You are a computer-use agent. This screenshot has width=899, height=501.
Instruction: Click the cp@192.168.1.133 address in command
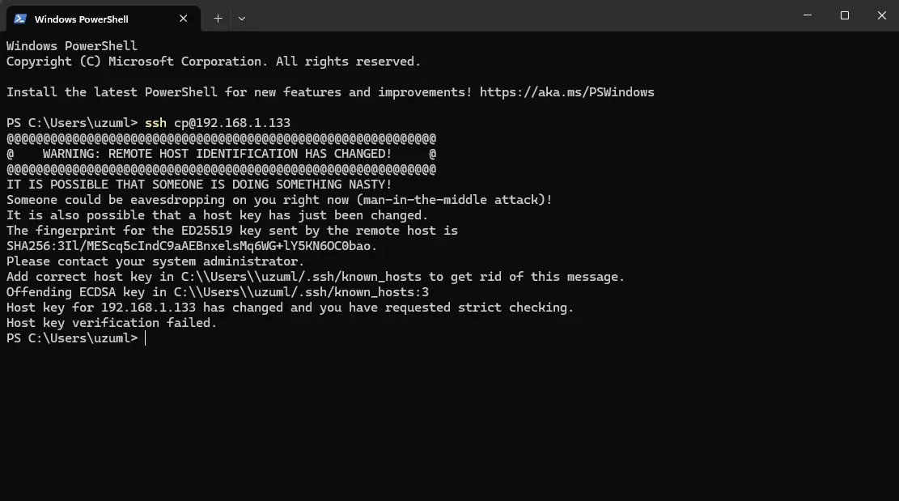coord(232,123)
